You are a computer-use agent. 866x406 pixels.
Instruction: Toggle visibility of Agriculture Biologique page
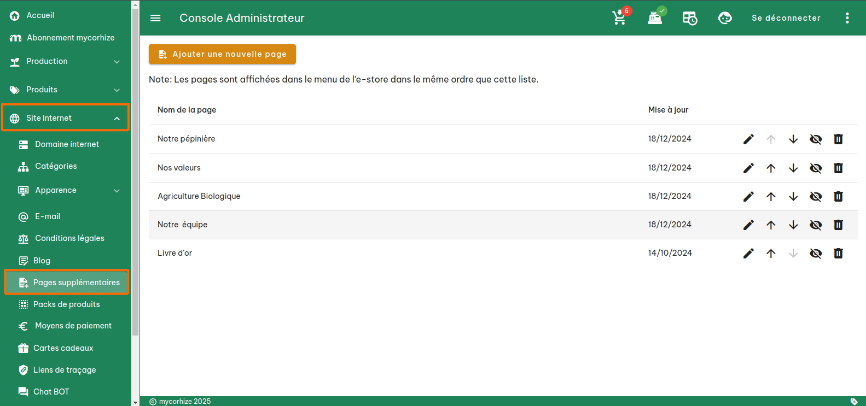click(x=816, y=197)
